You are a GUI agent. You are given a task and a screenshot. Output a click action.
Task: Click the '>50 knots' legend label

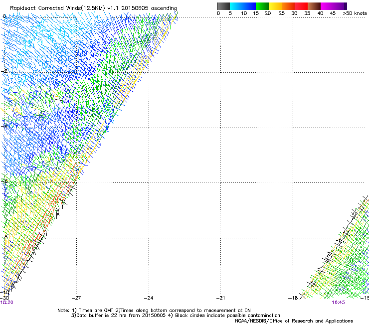[x=355, y=13]
